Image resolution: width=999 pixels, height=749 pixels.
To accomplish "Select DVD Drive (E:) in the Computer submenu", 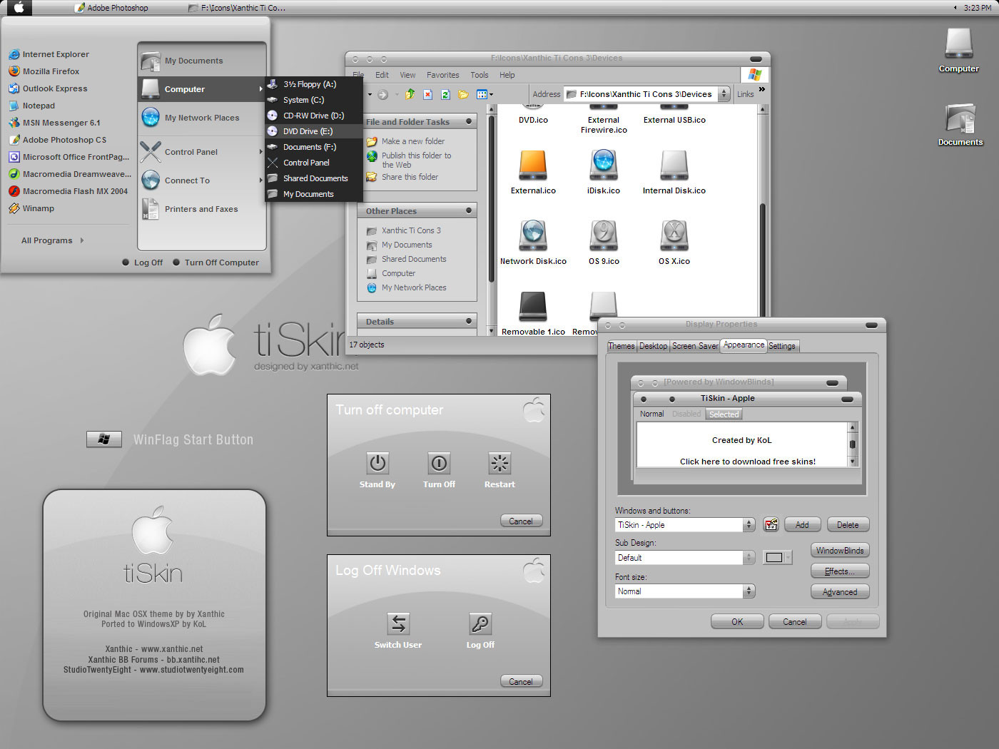I will point(314,131).
